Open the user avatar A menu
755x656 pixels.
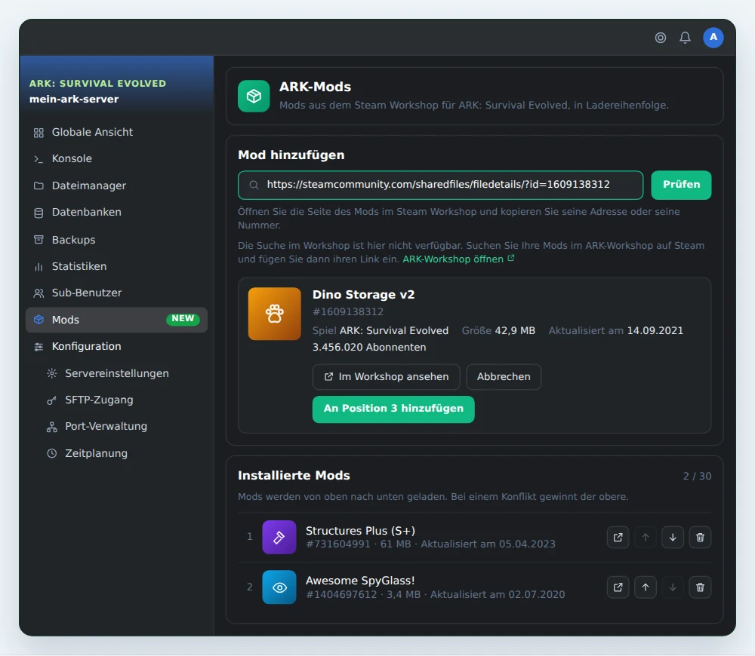tap(713, 38)
